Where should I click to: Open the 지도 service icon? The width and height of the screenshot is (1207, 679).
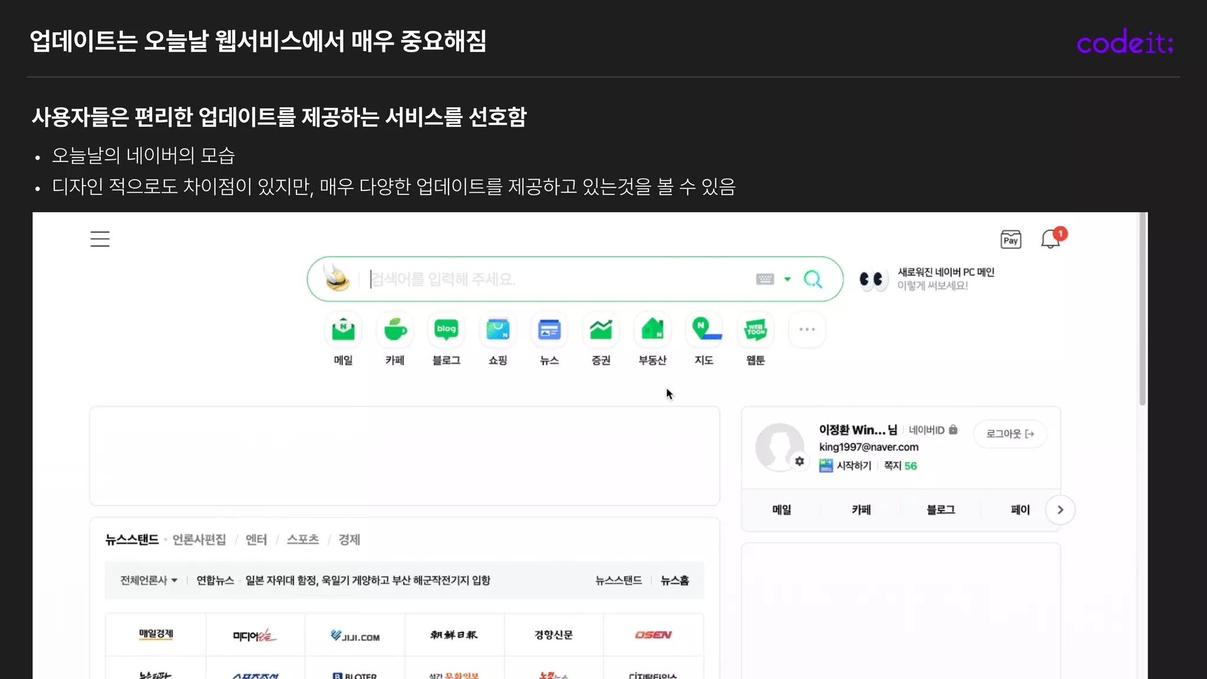point(704,329)
